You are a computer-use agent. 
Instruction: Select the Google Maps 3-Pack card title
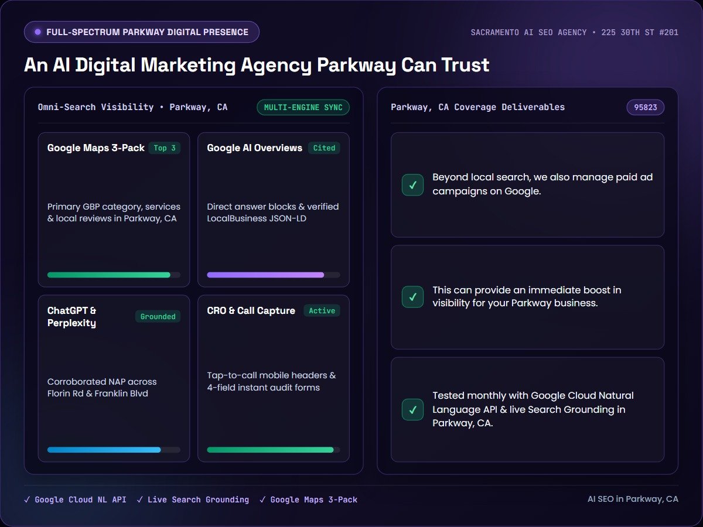pyautogui.click(x=96, y=148)
